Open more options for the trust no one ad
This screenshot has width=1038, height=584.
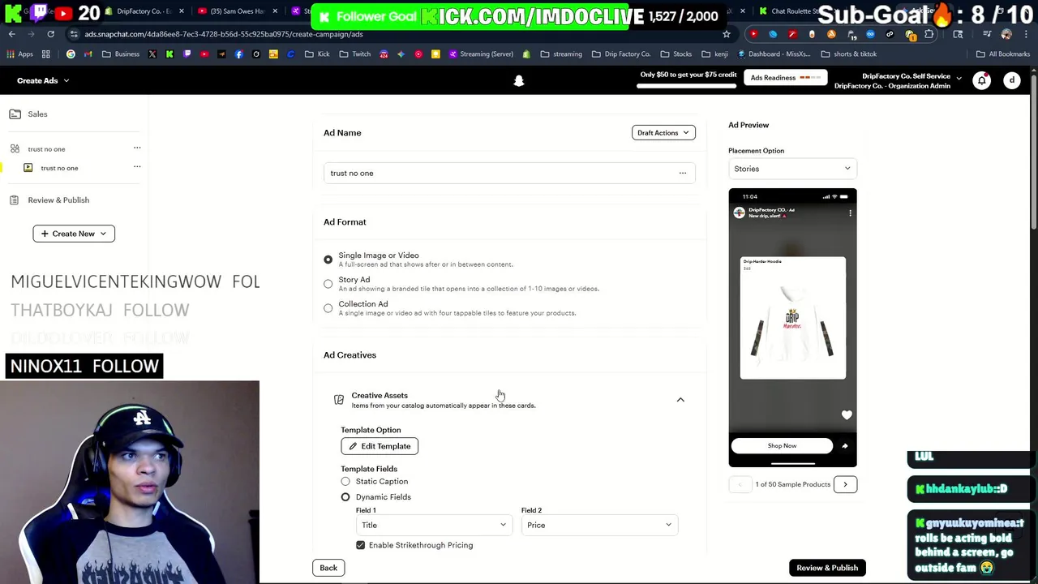click(x=137, y=166)
